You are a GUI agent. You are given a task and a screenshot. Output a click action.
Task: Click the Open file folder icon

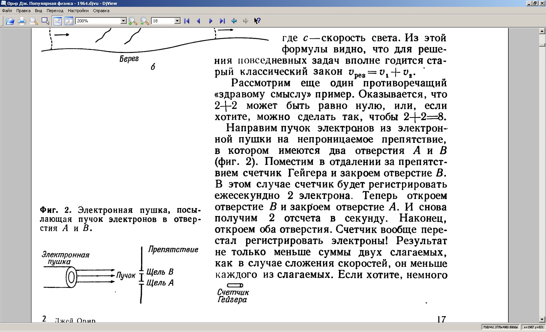pos(10,21)
